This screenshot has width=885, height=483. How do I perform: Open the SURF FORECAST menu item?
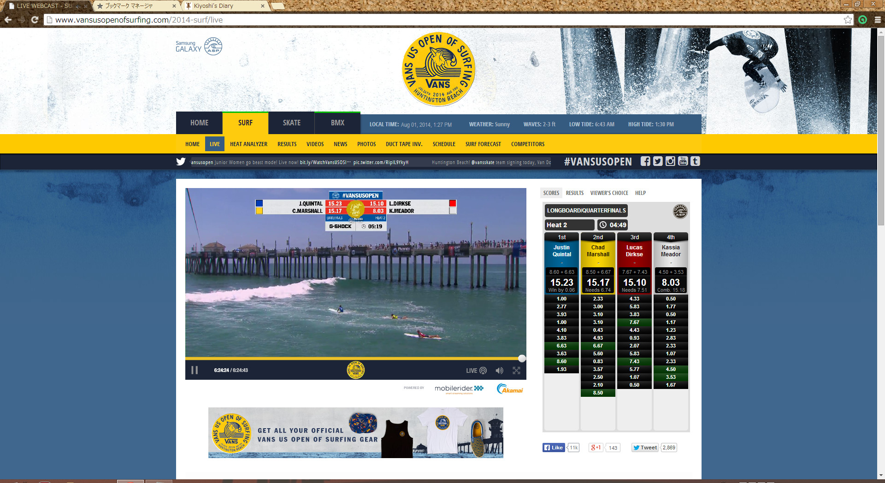(483, 144)
